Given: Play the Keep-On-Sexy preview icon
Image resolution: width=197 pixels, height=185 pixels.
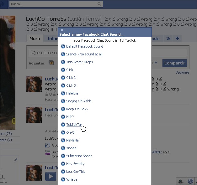Looking at the screenshot, I should pos(63,109).
